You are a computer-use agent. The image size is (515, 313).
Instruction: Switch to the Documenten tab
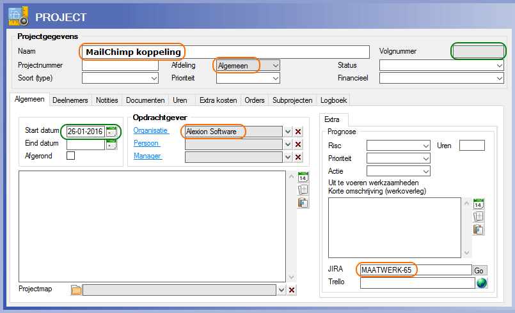[x=145, y=100]
